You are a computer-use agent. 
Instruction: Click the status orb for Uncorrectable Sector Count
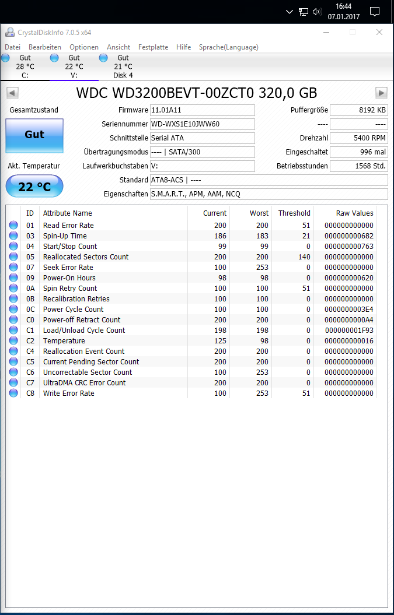tap(14, 372)
